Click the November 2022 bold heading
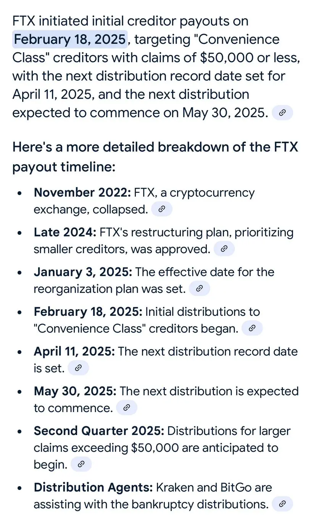The width and height of the screenshot is (316, 532). pyautogui.click(x=82, y=192)
